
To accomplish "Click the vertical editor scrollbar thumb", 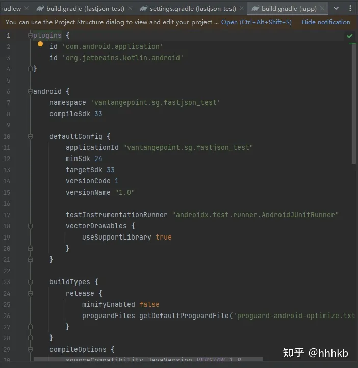I will coord(354,102).
